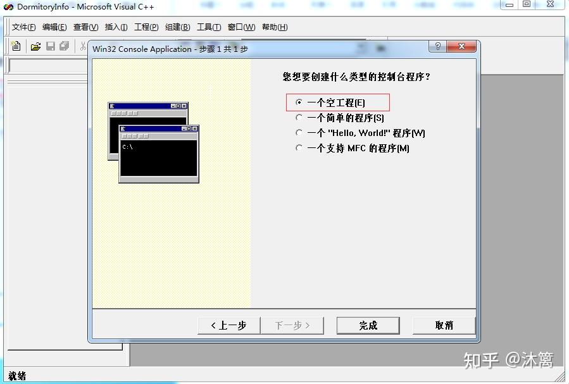The width and height of the screenshot is (569, 384).
Task: Open the 查看(V) menu
Action: click(x=85, y=27)
